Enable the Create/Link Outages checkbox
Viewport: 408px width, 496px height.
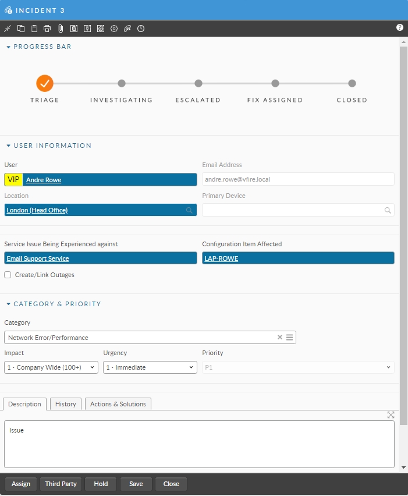coord(8,275)
